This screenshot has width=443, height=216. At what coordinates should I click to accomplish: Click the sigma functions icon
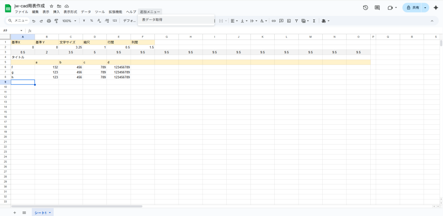point(314,21)
